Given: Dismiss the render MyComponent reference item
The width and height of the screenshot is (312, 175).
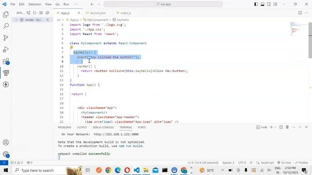Looking at the screenshot, I should 48,20.
